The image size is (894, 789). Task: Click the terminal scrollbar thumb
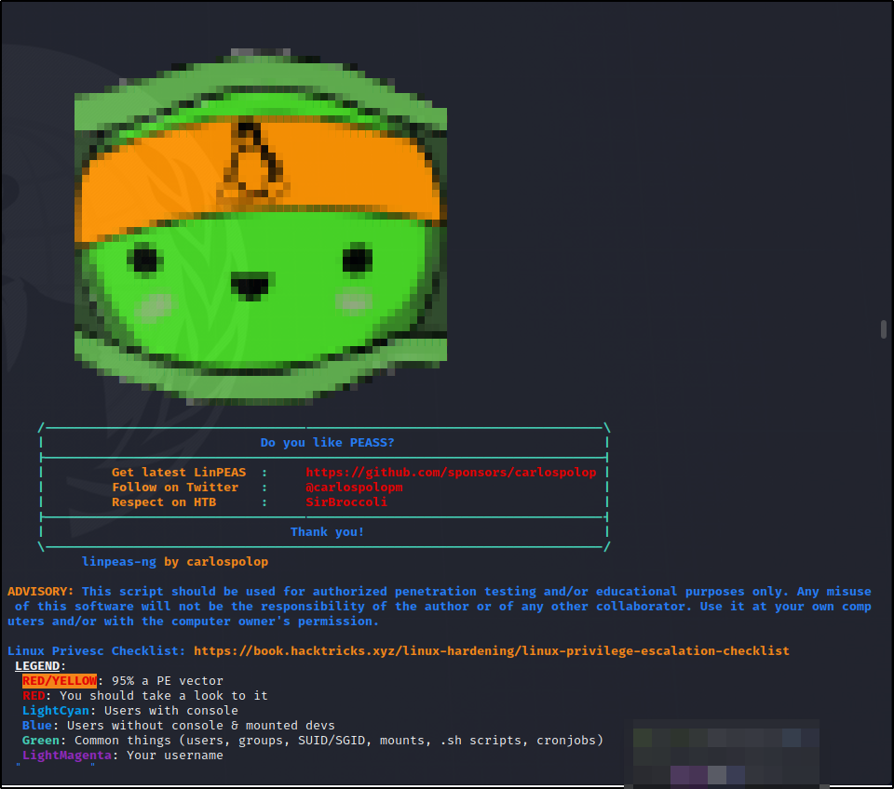click(x=883, y=329)
